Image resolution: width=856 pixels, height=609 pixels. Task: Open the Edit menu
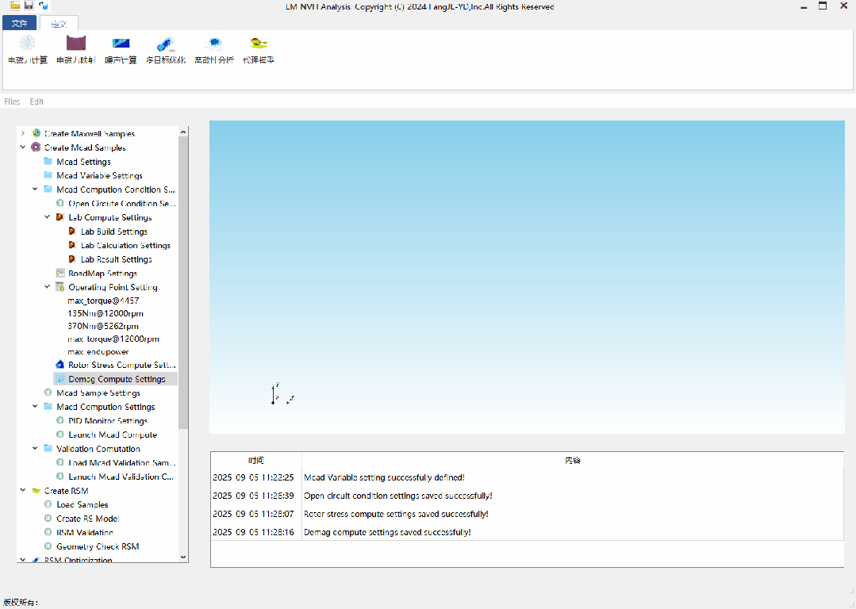tap(36, 101)
